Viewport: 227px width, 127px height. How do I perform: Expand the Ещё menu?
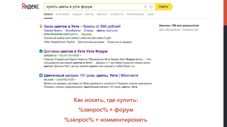click(x=151, y=14)
